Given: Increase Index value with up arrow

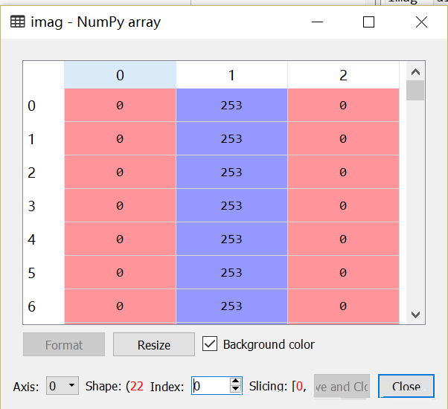Looking at the screenshot, I should pos(236,381).
